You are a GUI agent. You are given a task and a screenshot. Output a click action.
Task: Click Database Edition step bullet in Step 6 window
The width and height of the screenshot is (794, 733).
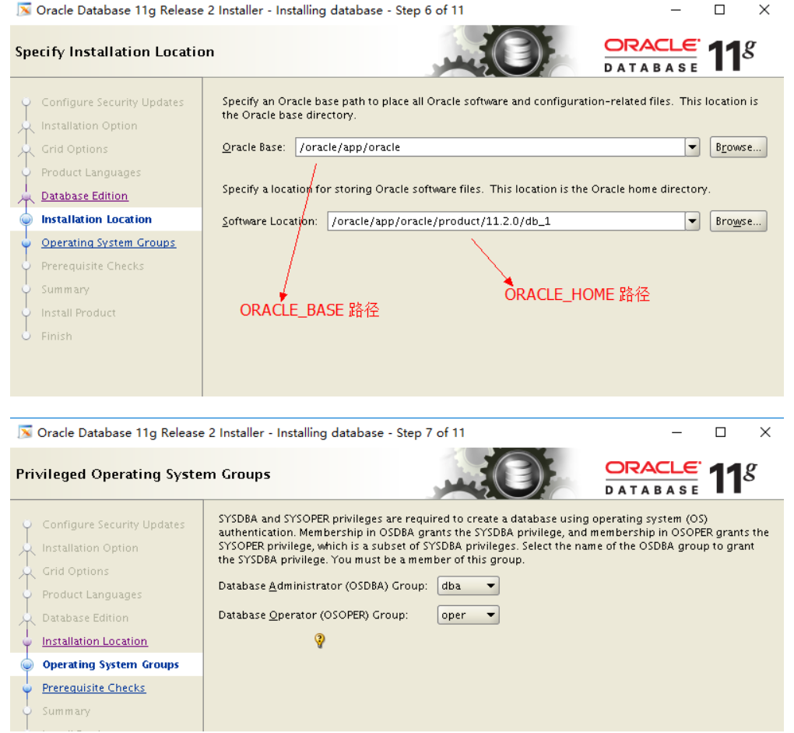click(26, 196)
